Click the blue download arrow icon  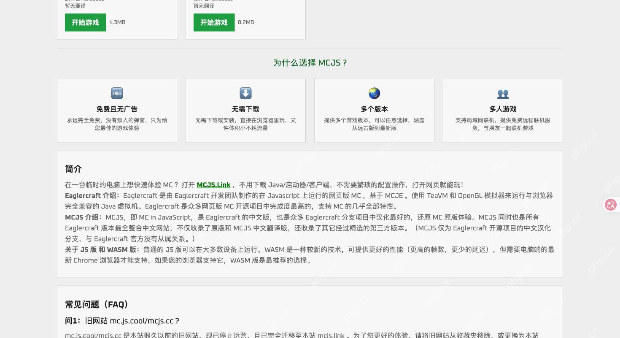tap(245, 93)
